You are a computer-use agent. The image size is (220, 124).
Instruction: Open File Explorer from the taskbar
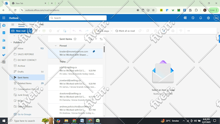coord(66,121)
